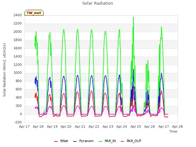Click the Apr 18 x-axis label
The image size is (196, 147).
click(38, 126)
